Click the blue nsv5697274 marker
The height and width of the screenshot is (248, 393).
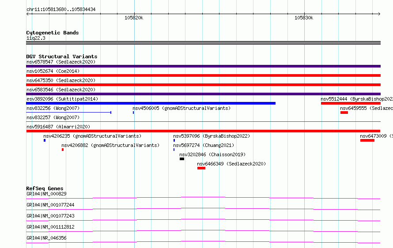174,150
